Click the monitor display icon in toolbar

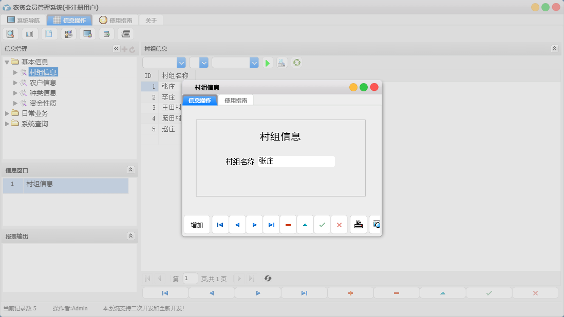click(87, 33)
